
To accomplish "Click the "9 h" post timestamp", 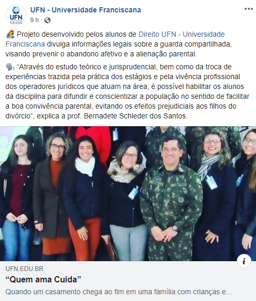I will 35,20.
